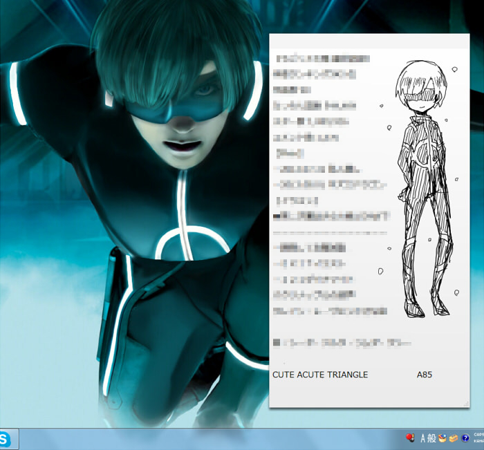Open the IME tools toolbox icon
Screen dimensions: 484x450
[x=454, y=438]
